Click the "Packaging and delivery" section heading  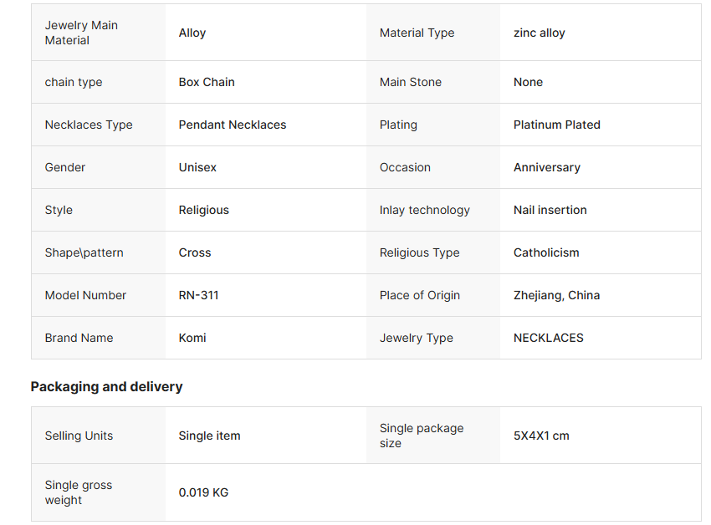point(107,386)
